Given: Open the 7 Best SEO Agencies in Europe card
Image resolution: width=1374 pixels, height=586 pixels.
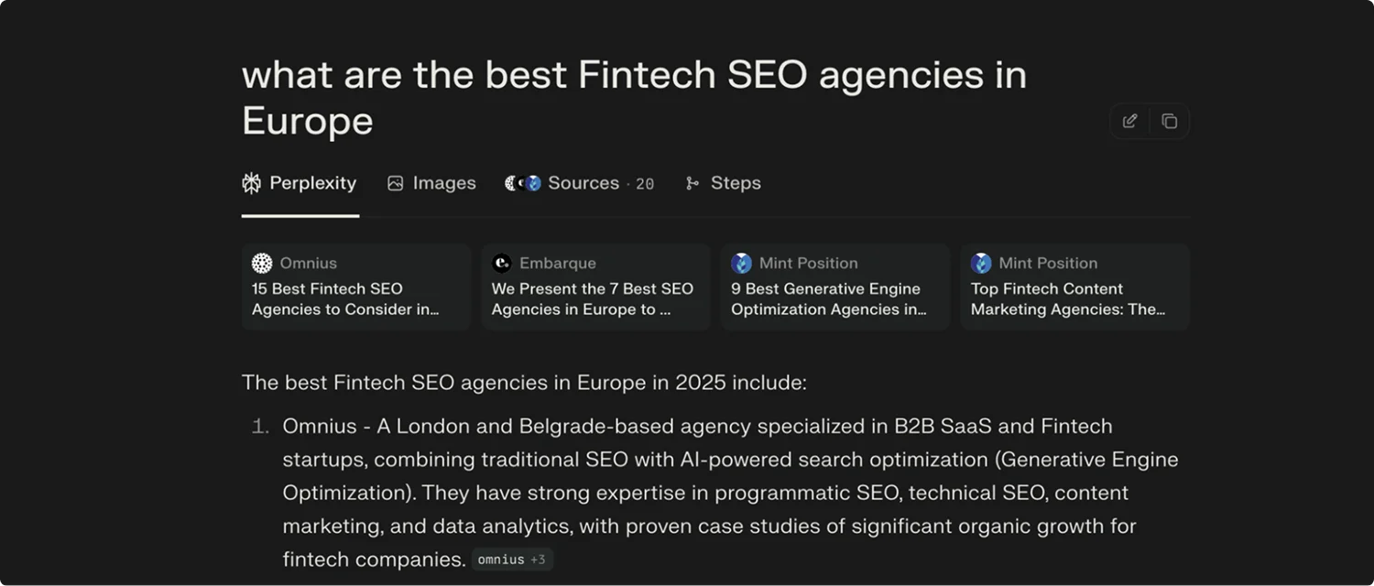Looking at the screenshot, I should [x=595, y=298].
